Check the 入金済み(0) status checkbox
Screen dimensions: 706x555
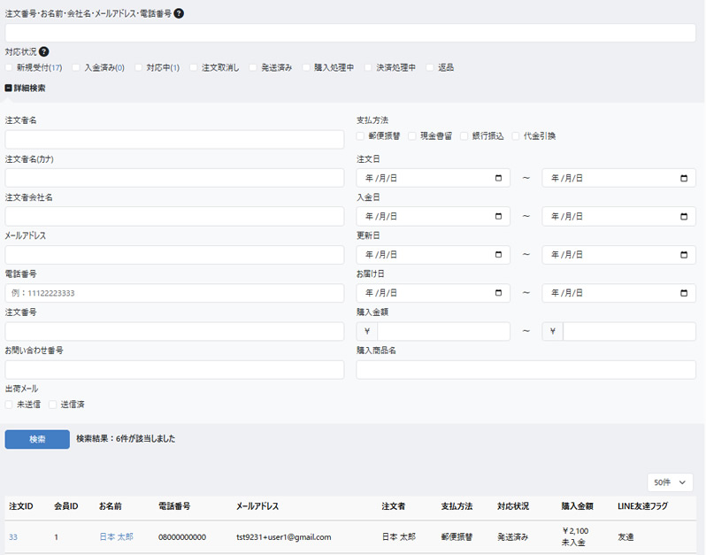click(x=76, y=67)
